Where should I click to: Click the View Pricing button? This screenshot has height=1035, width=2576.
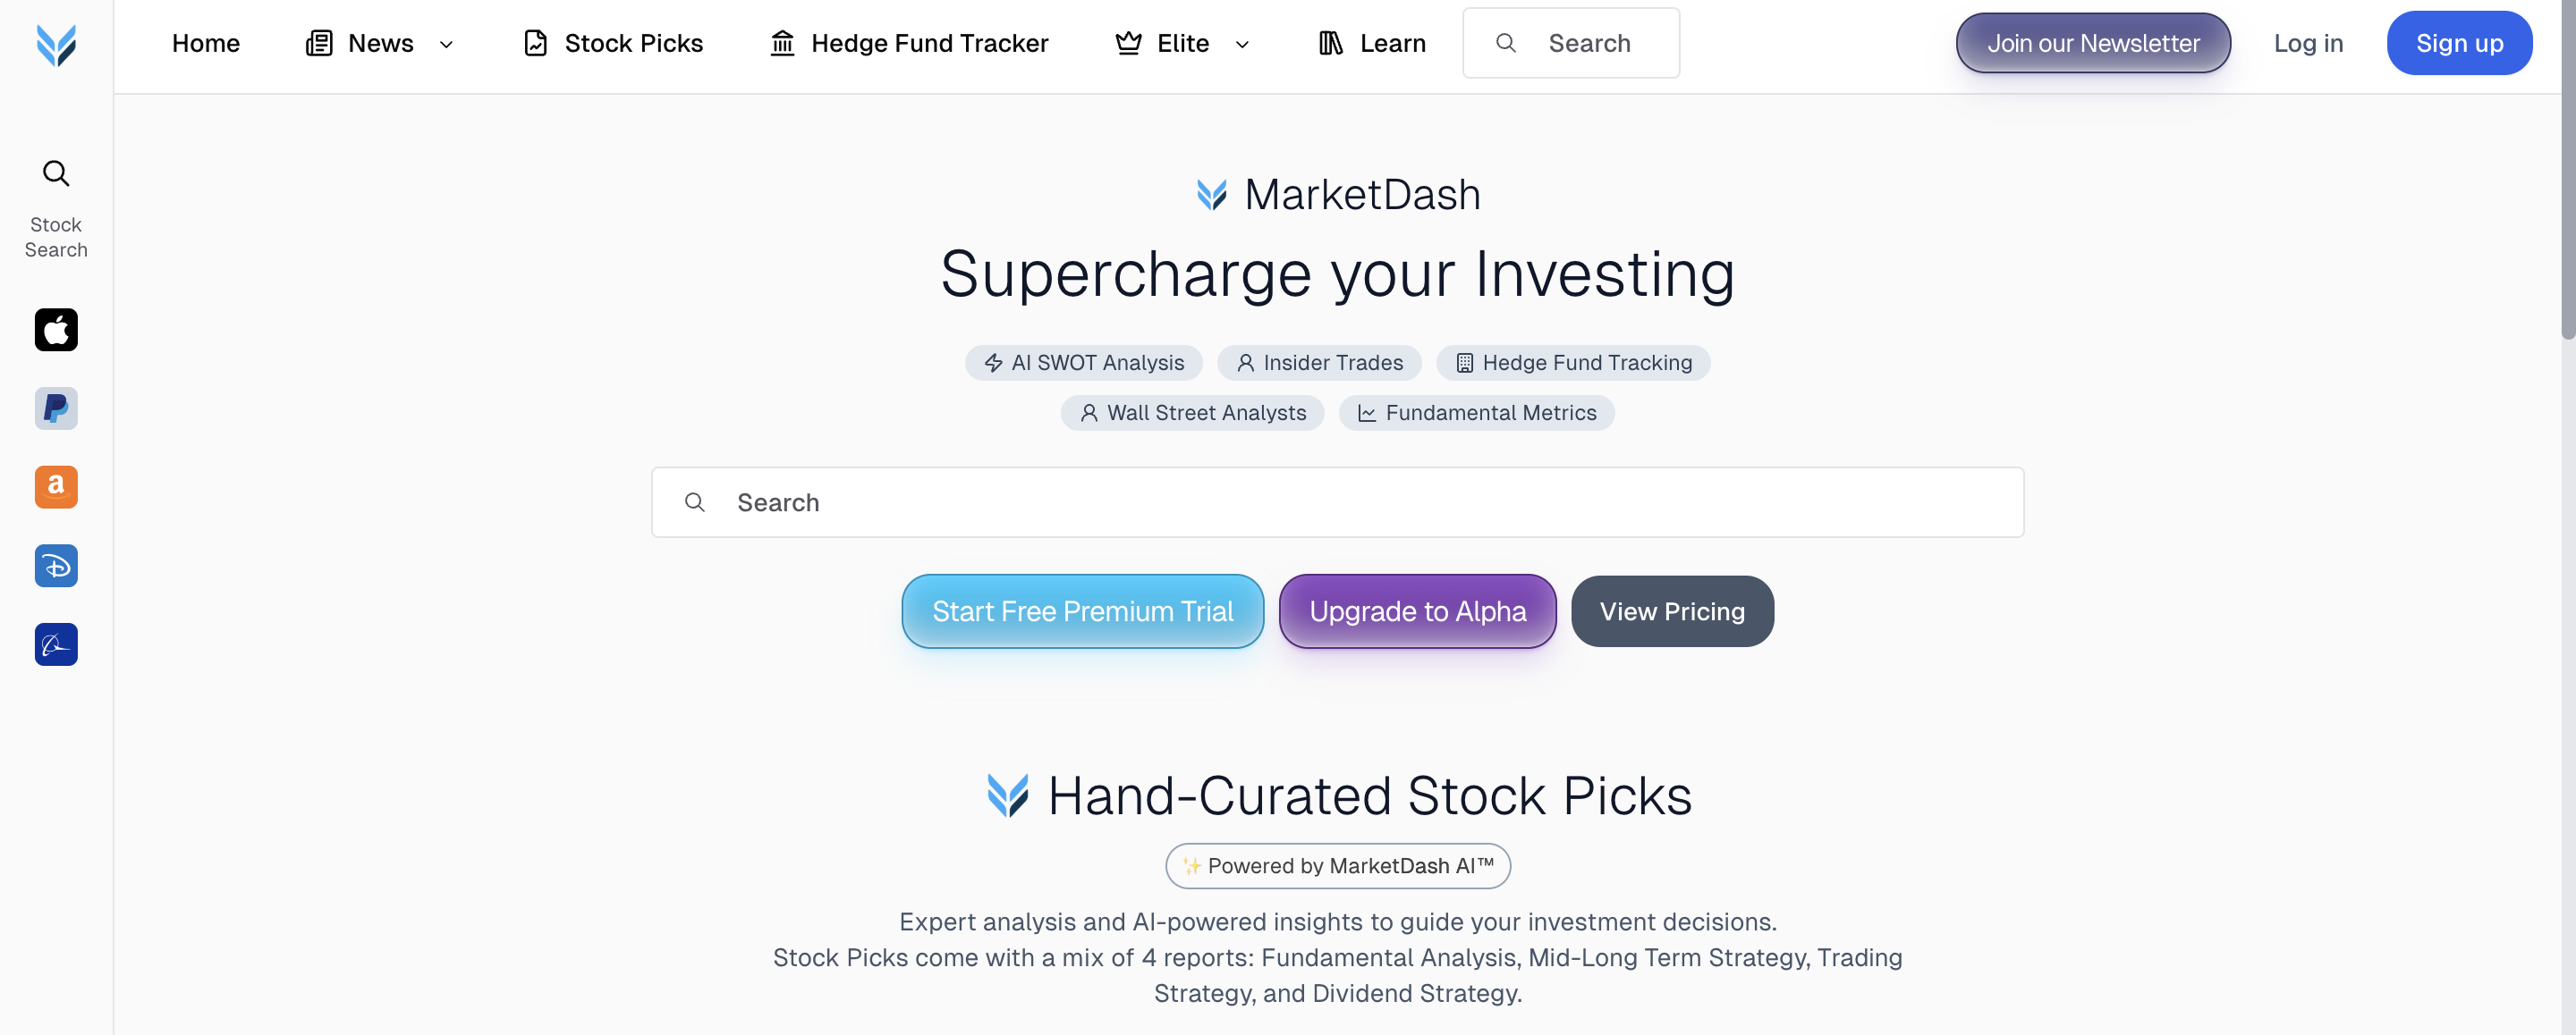click(1672, 611)
